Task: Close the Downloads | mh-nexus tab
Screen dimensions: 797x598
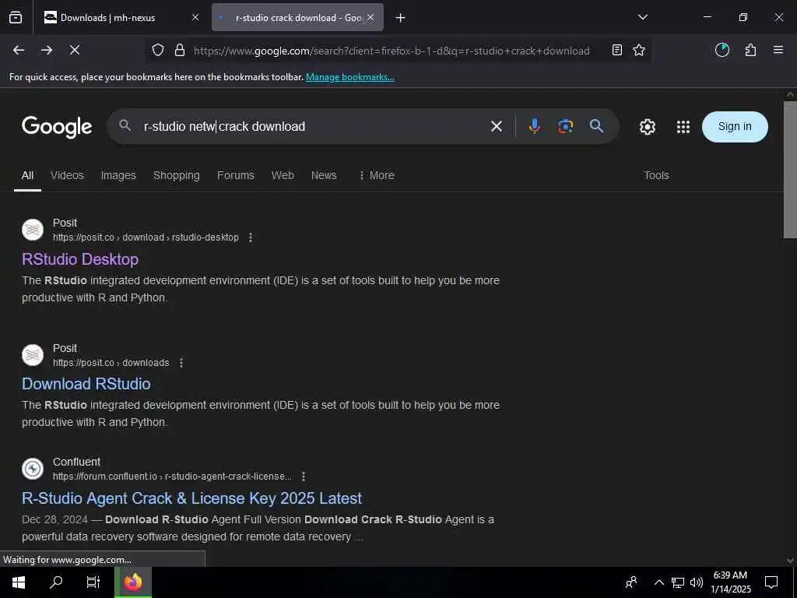Action: 195,17
